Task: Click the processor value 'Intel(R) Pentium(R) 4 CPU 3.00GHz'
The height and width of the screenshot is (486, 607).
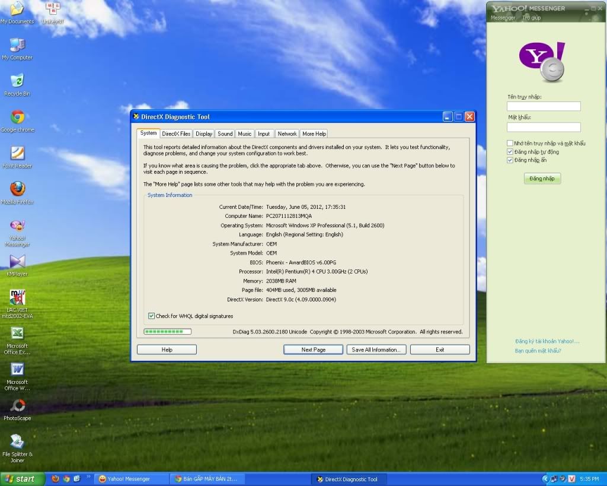Action: click(317, 272)
